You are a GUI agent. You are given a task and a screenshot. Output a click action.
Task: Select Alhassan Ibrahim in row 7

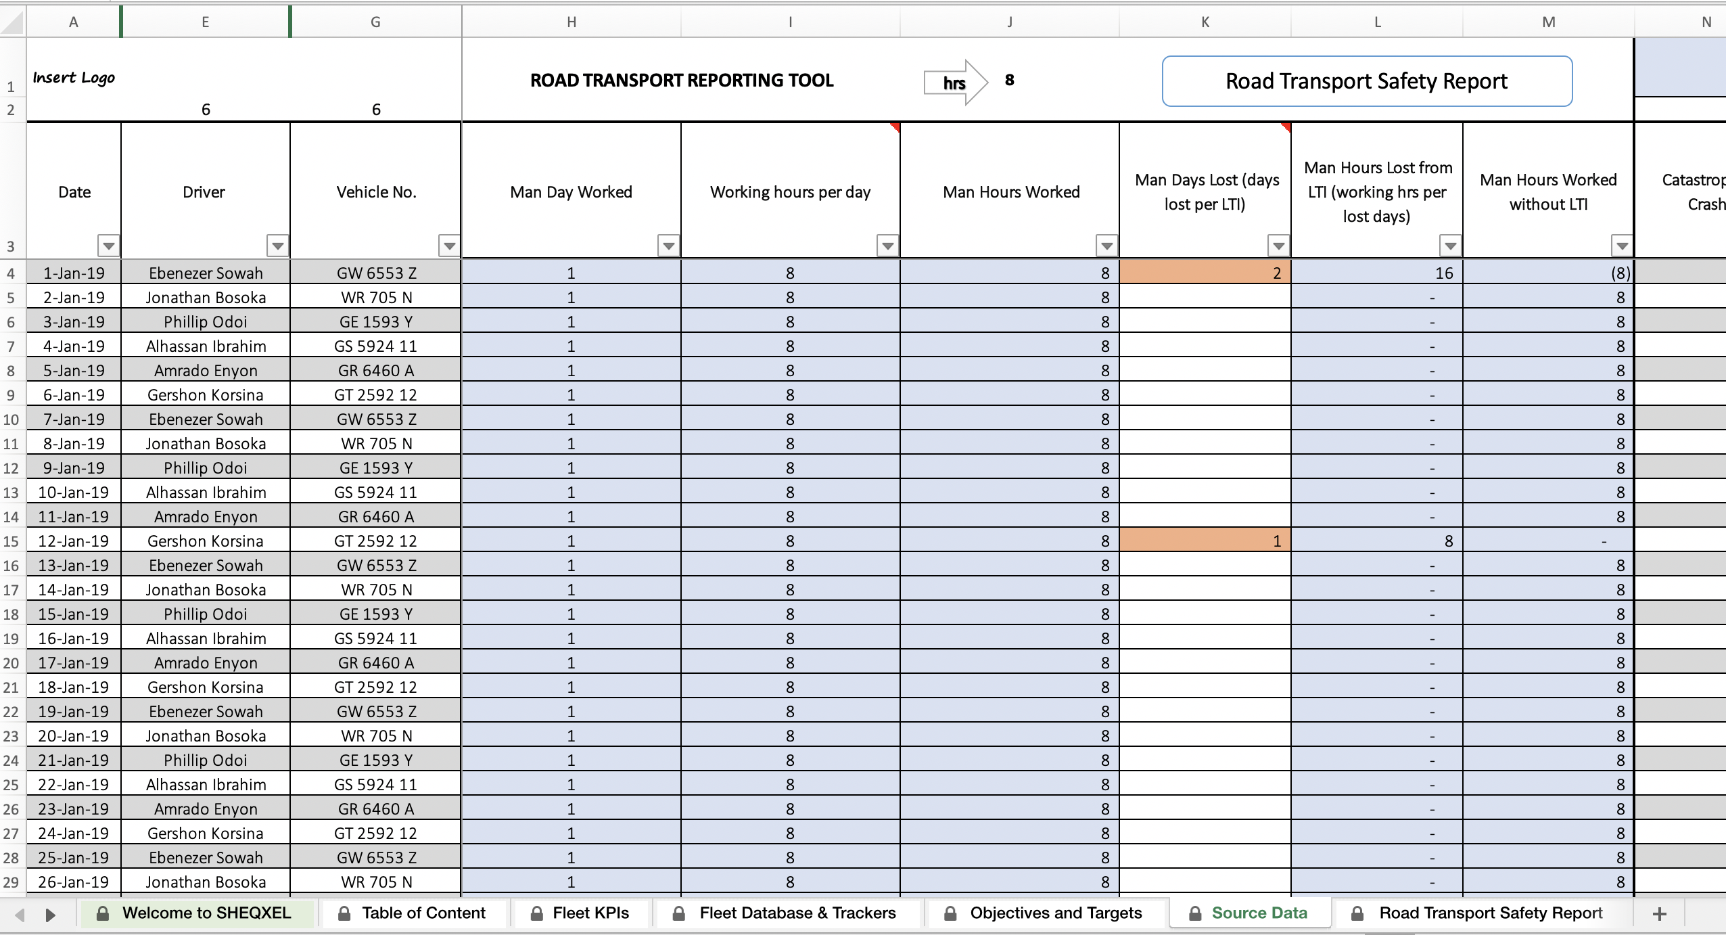pyautogui.click(x=206, y=346)
